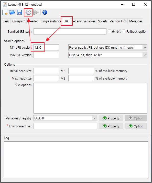Test wrapper with the play icon
The height and width of the screenshot is (183, 152).
coord(36,12)
